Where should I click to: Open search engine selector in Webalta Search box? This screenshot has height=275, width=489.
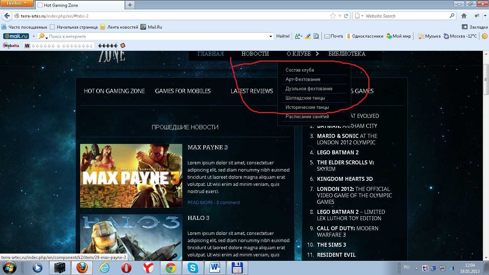pyautogui.click(x=359, y=16)
